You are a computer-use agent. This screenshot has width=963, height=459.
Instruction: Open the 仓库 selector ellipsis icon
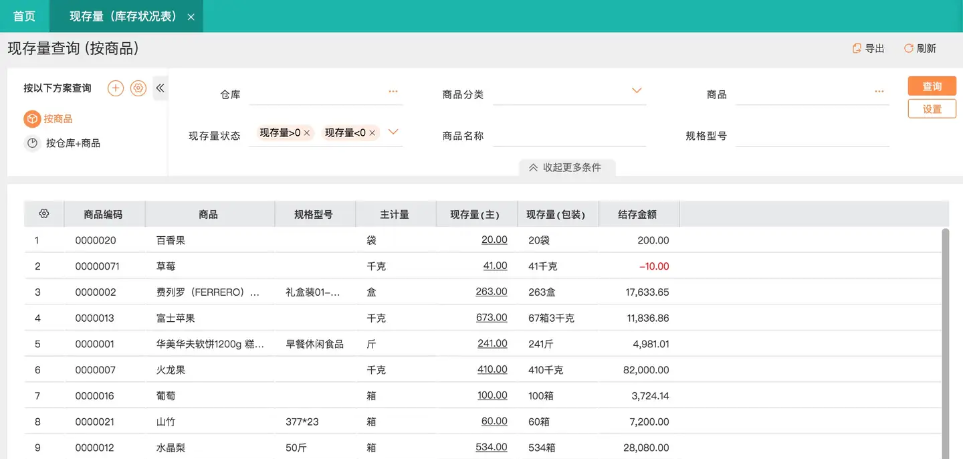click(393, 92)
